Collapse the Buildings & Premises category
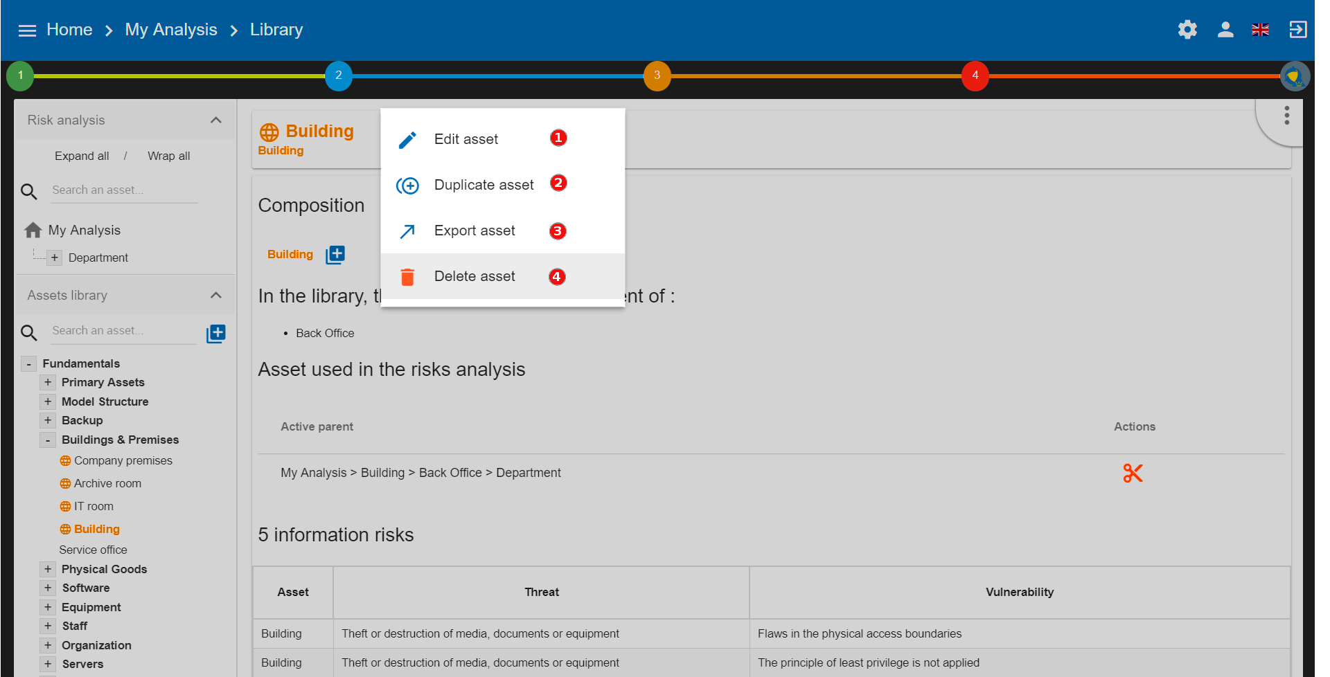 point(48,440)
